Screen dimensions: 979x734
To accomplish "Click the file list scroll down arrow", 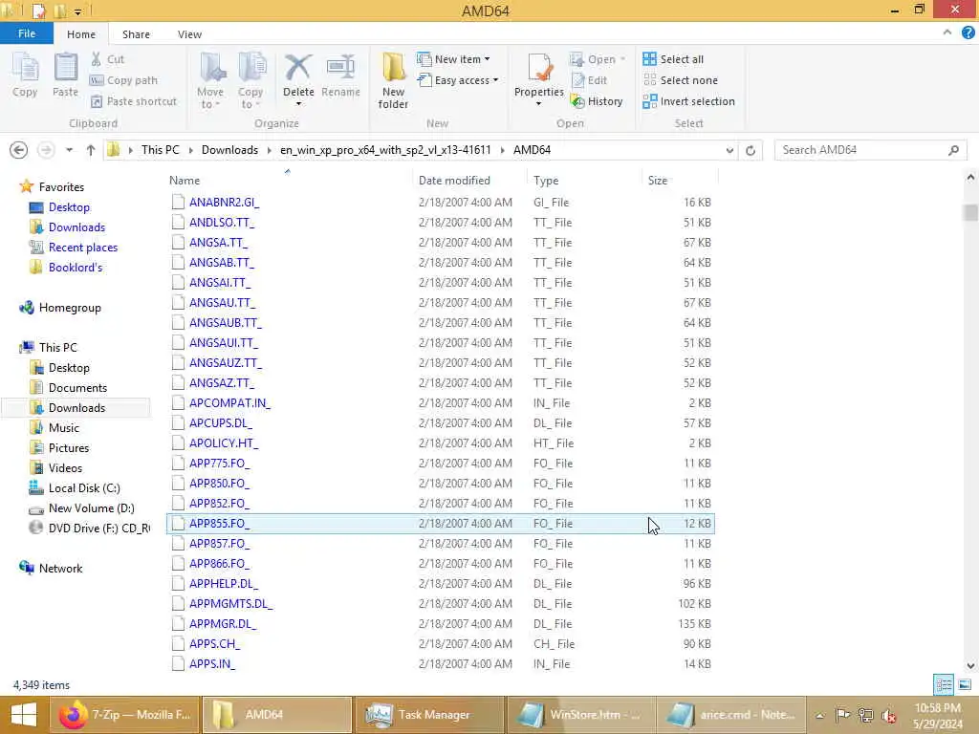I will pyautogui.click(x=970, y=666).
